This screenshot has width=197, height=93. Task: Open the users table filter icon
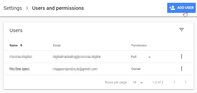[181, 30]
